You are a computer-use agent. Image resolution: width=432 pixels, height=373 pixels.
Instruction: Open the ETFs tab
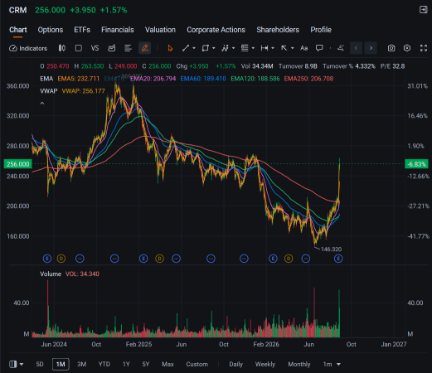(x=82, y=30)
